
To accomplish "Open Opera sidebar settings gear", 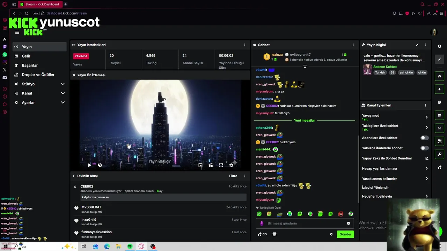I will [x=5, y=112].
